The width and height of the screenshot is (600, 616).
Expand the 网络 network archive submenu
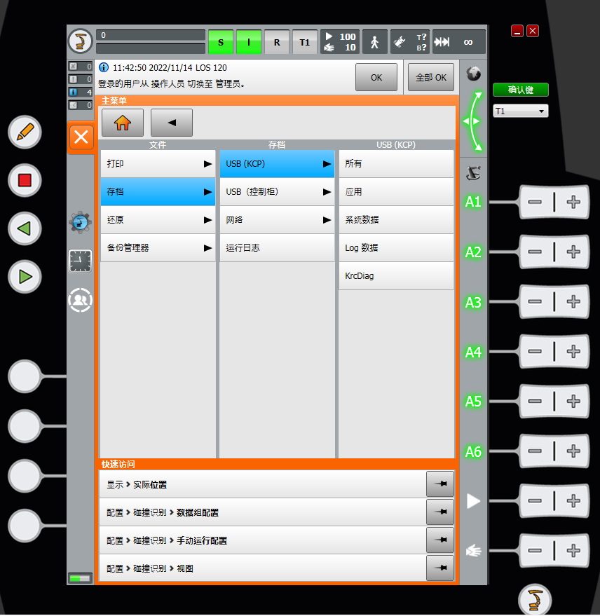click(277, 219)
